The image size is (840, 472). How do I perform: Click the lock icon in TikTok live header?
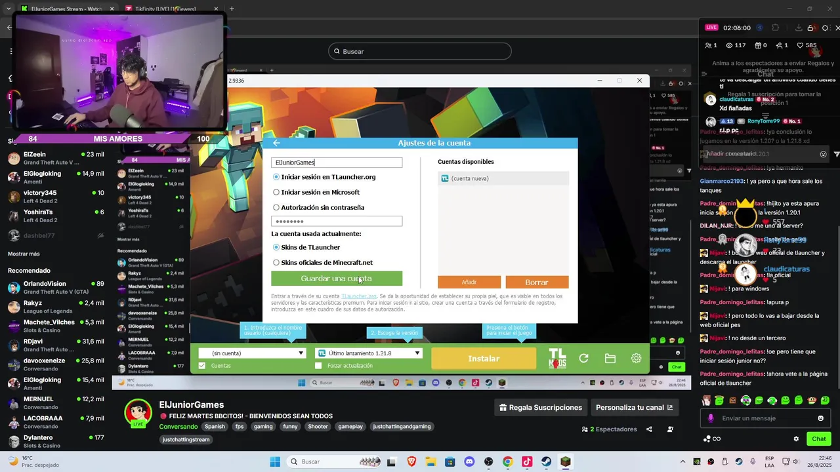coord(812,28)
